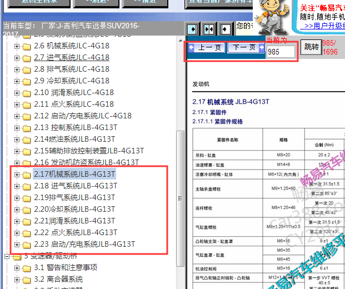Click folder icon of 2.19排气系统JLB-4G13T
The width and height of the screenshot is (345, 289).
tap(27, 198)
